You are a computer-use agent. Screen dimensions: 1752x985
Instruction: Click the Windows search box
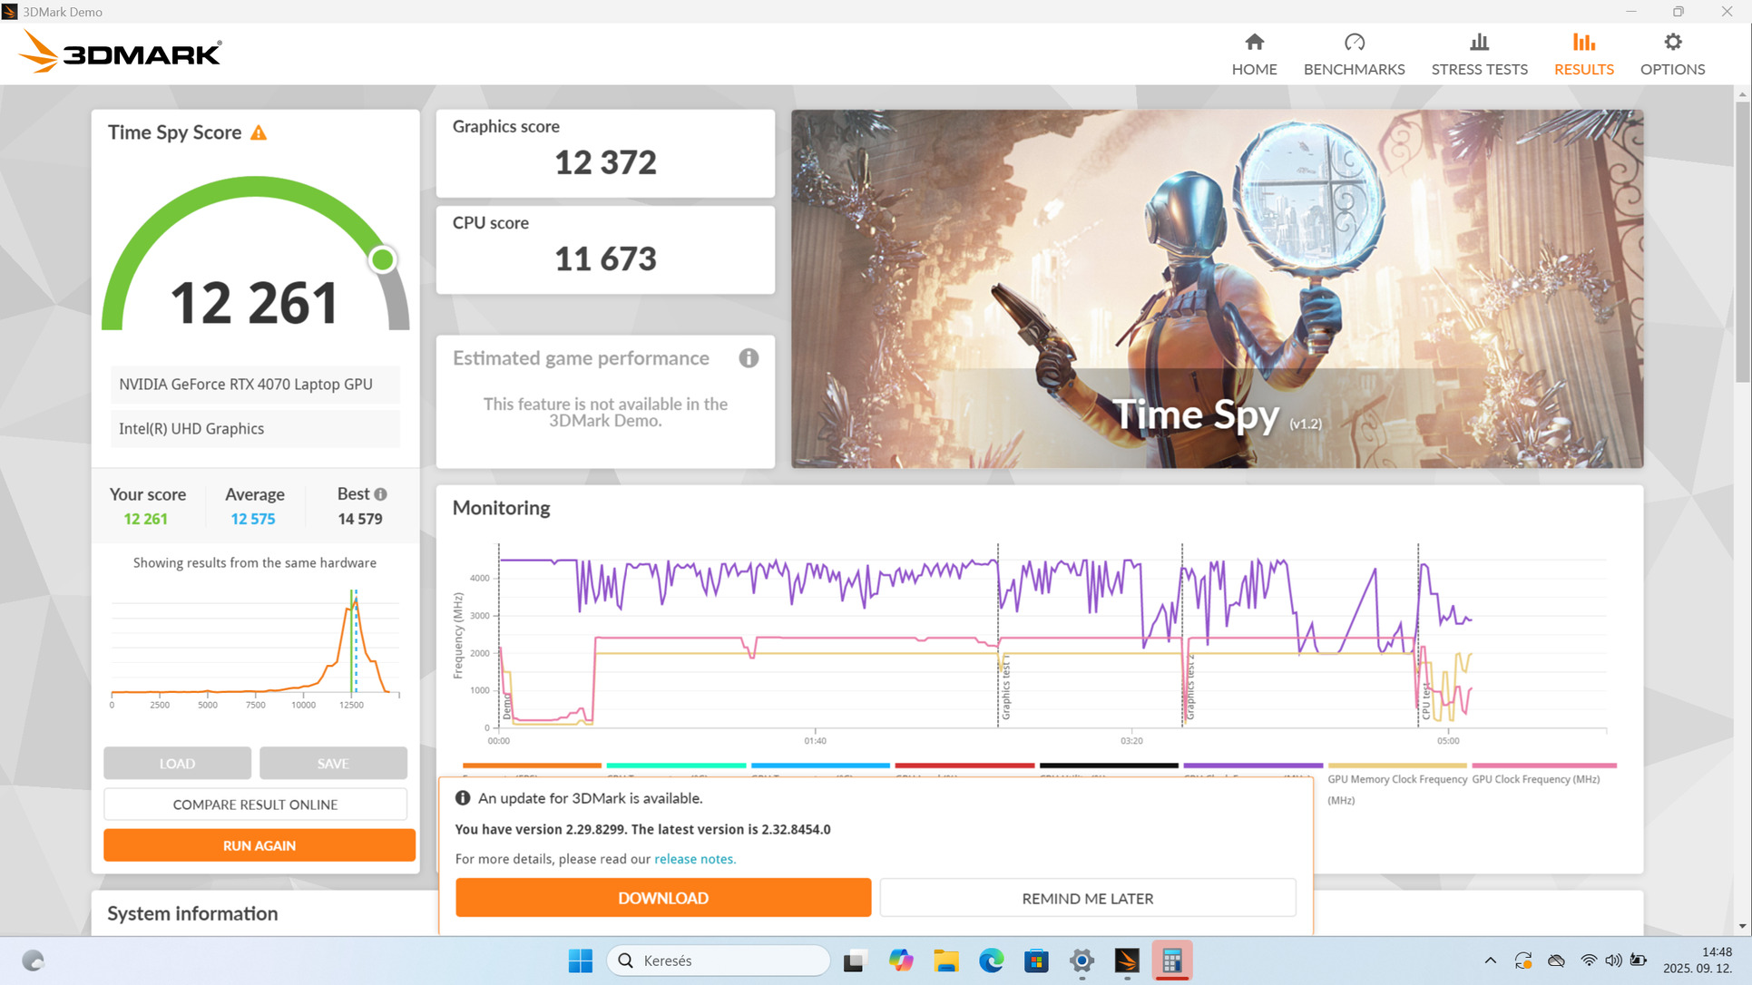tap(719, 961)
